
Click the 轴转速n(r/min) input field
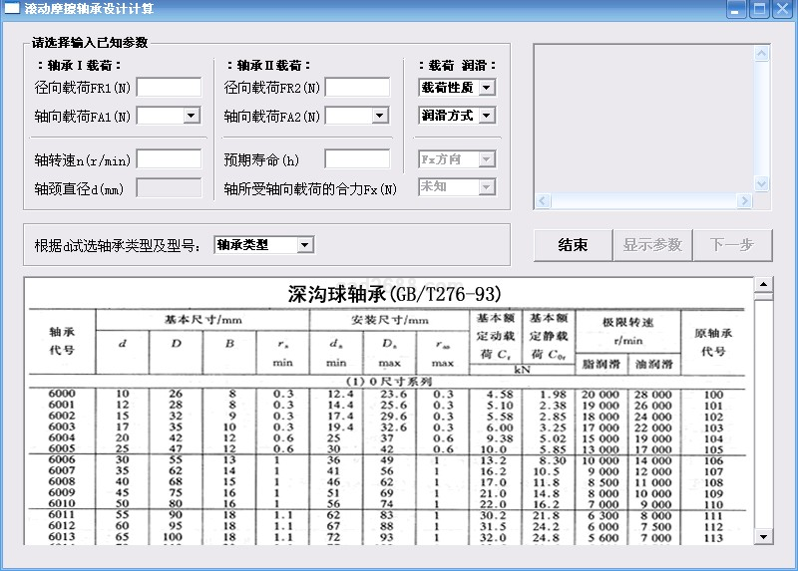[x=169, y=159]
